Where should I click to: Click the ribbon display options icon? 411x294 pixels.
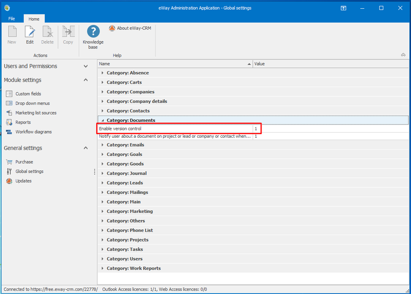point(343,8)
